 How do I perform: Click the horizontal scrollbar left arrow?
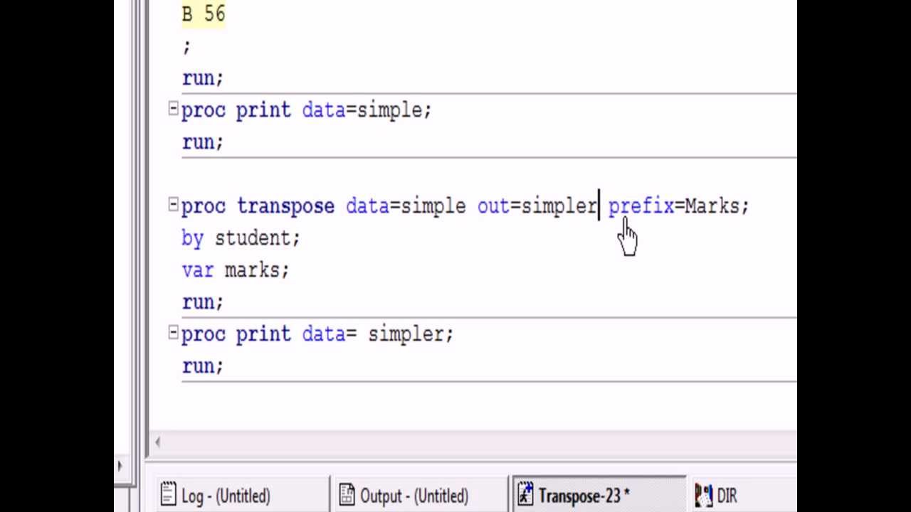click(x=157, y=442)
